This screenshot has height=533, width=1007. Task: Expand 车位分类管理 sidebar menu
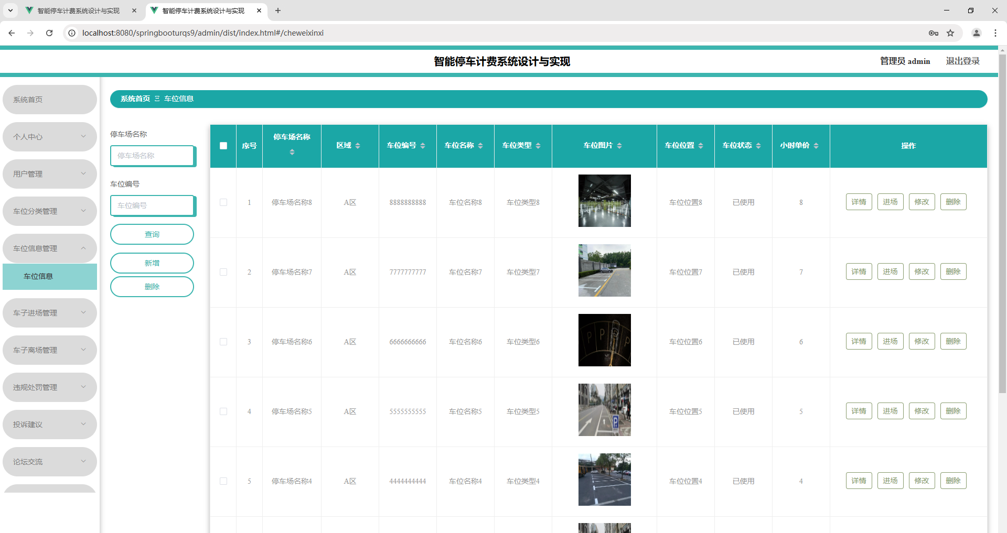[x=50, y=211]
